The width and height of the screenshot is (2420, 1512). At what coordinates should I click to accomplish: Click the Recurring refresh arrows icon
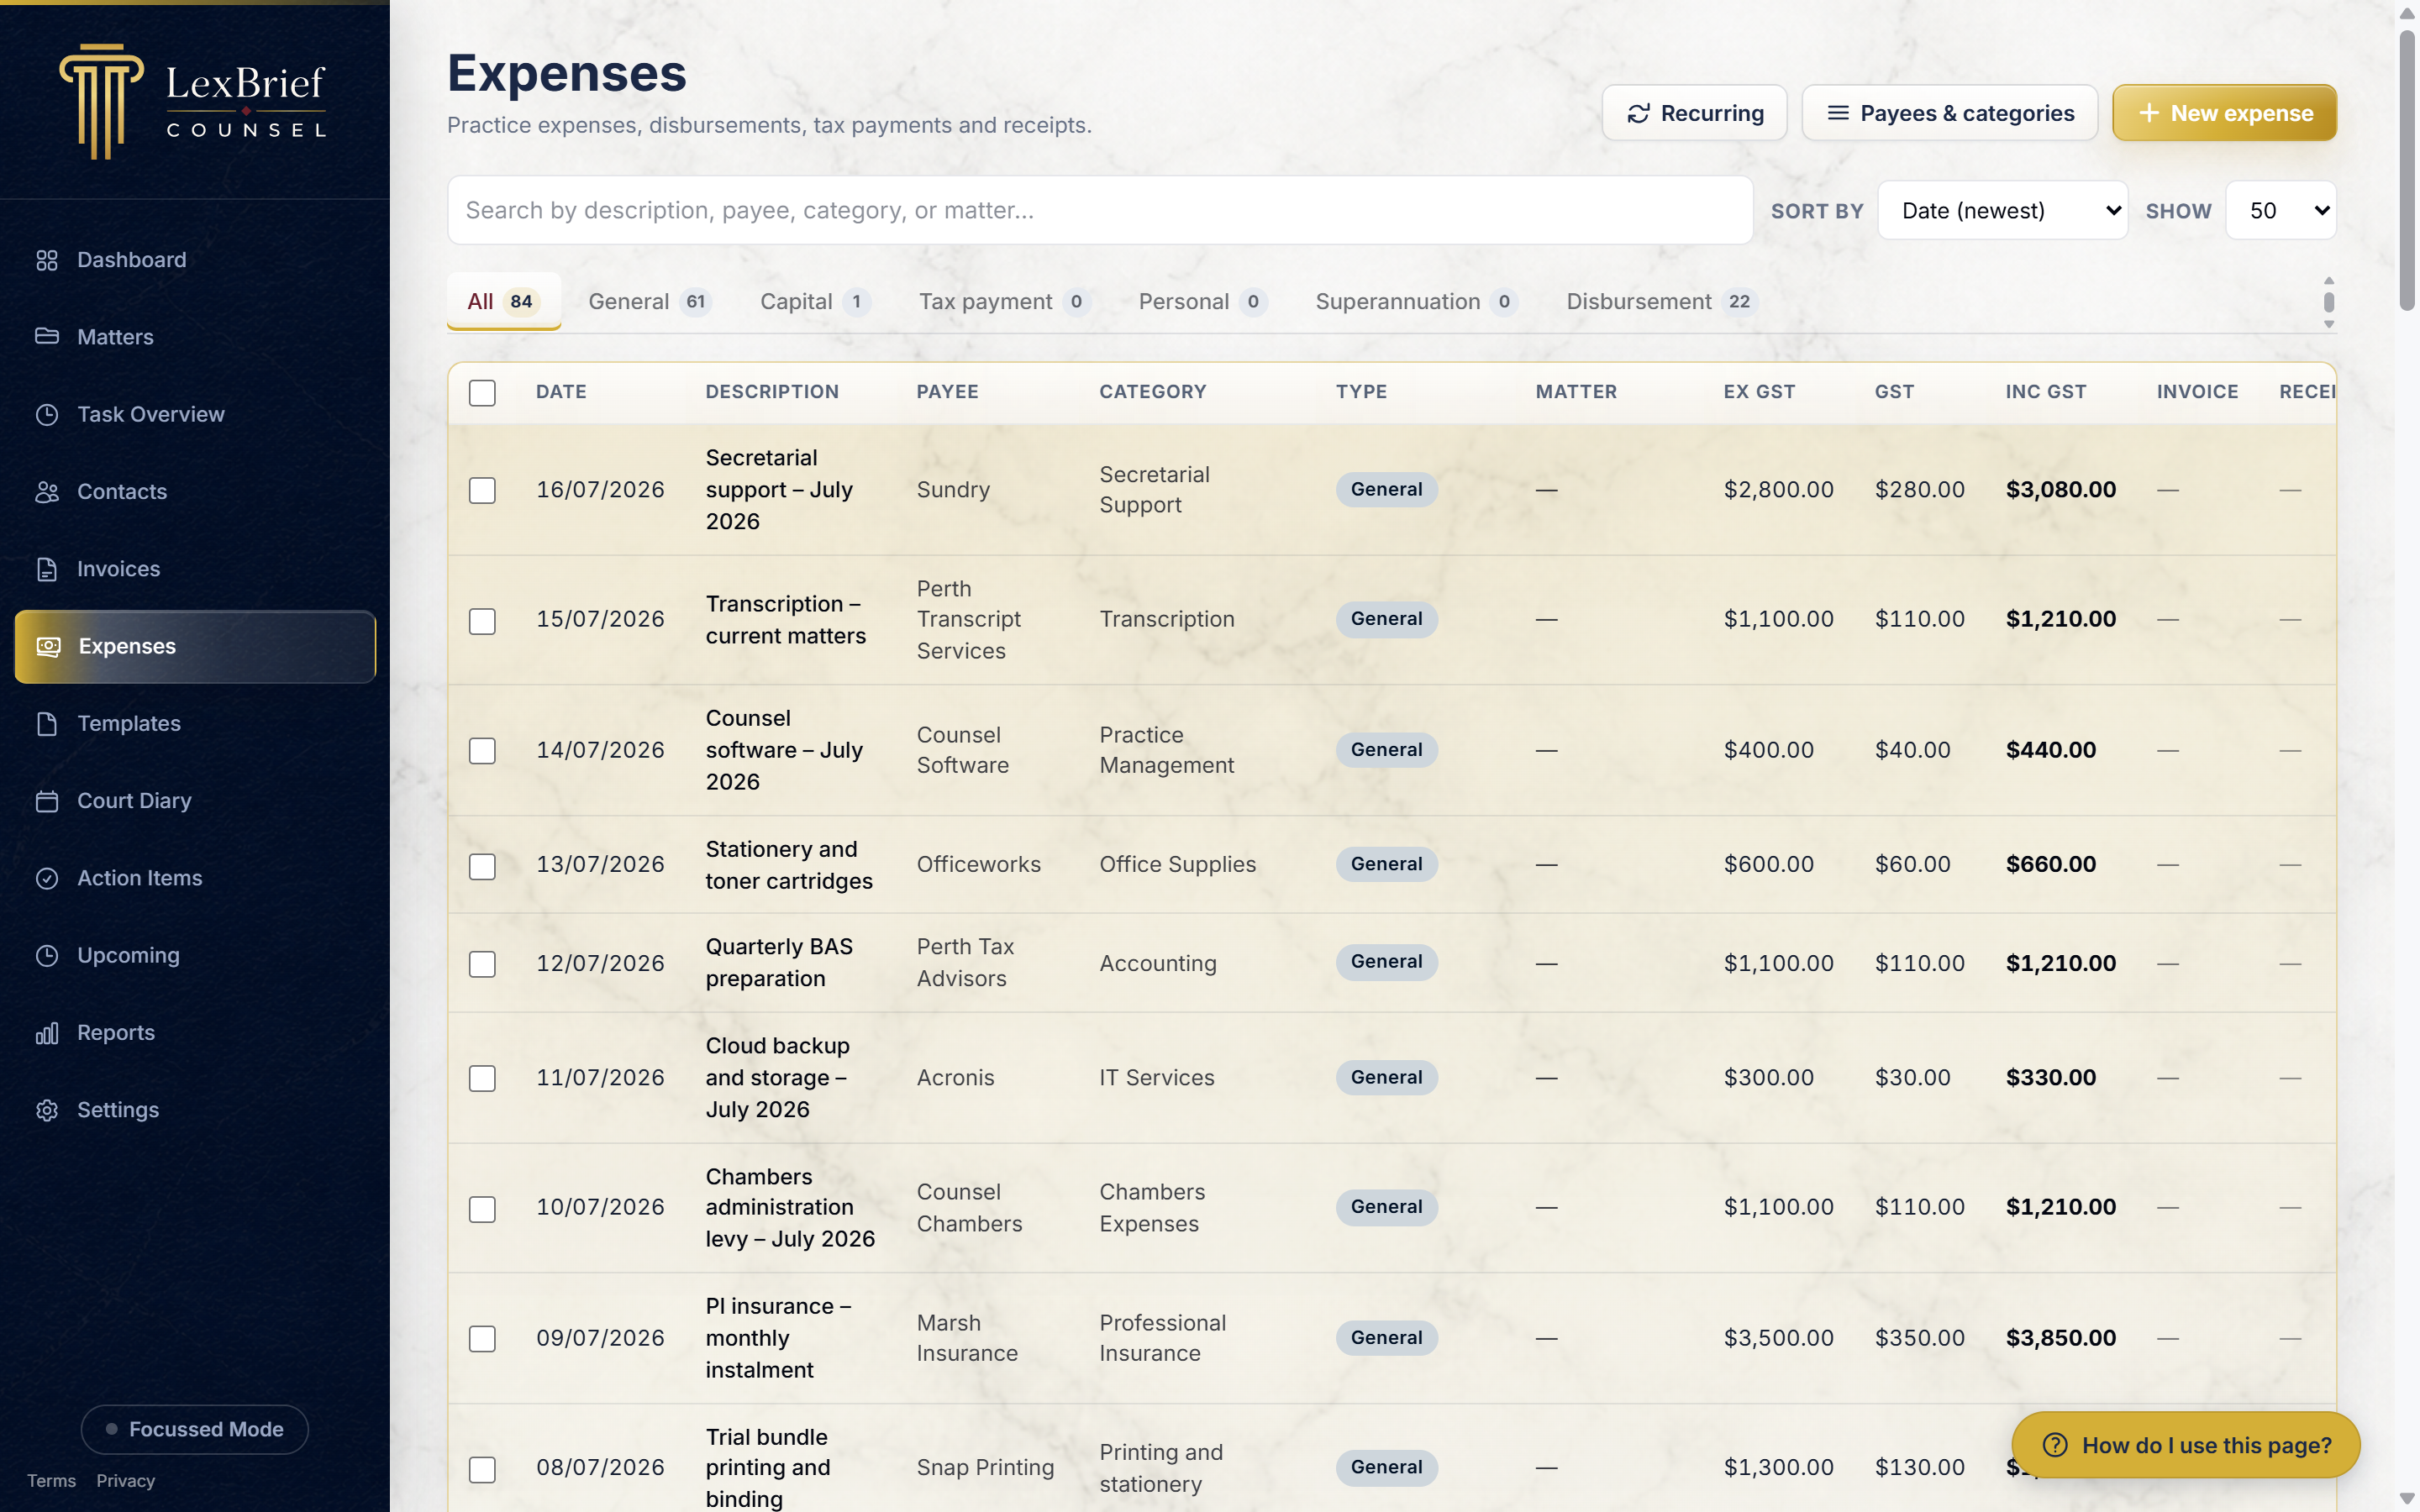[1638, 114]
